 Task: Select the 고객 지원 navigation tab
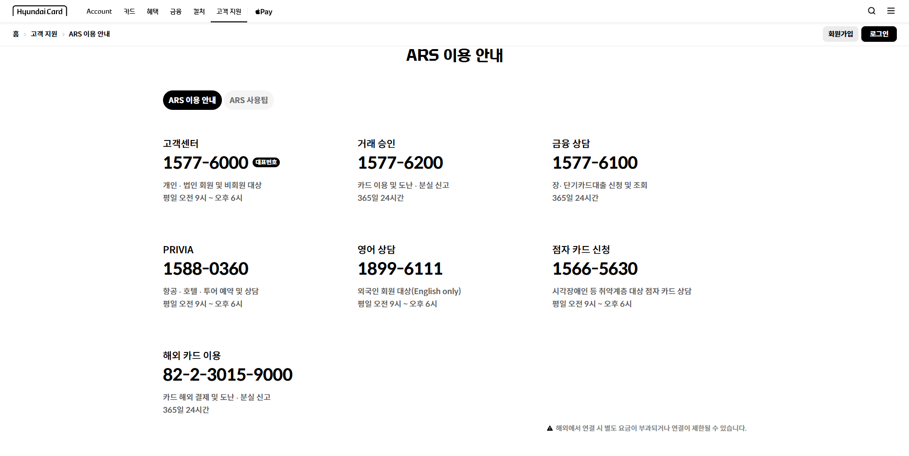pyautogui.click(x=228, y=11)
